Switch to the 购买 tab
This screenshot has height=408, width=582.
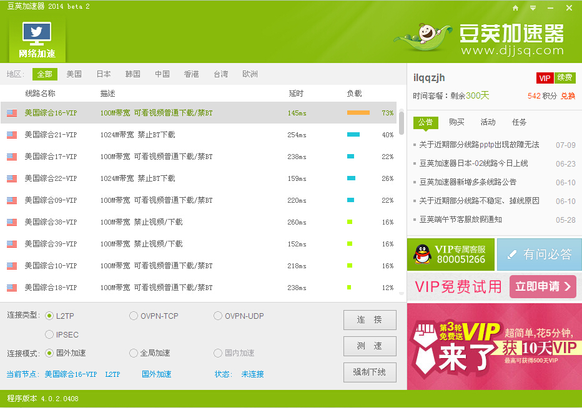pos(456,122)
